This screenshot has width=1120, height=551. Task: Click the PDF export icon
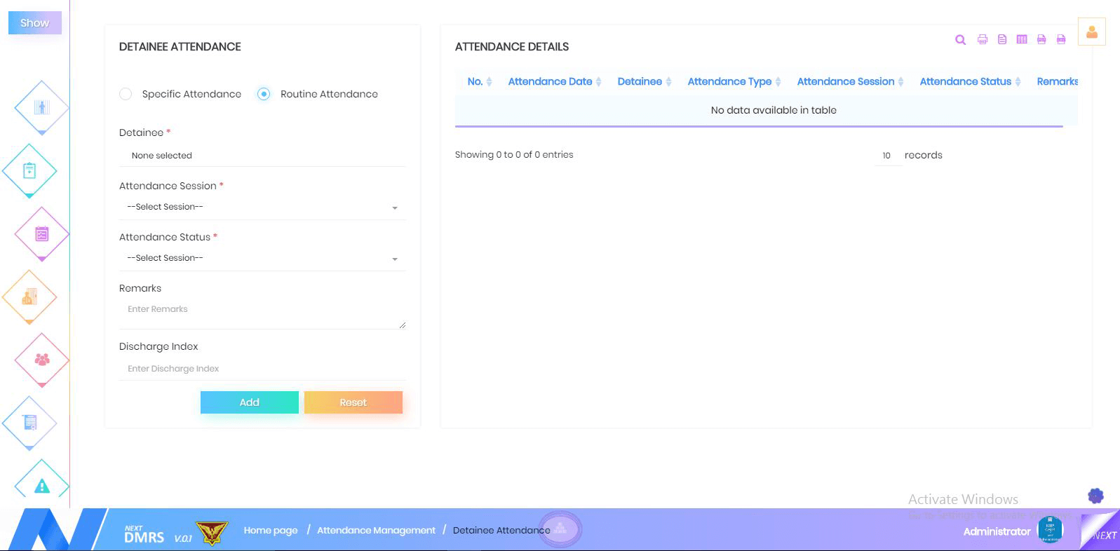[1041, 40]
